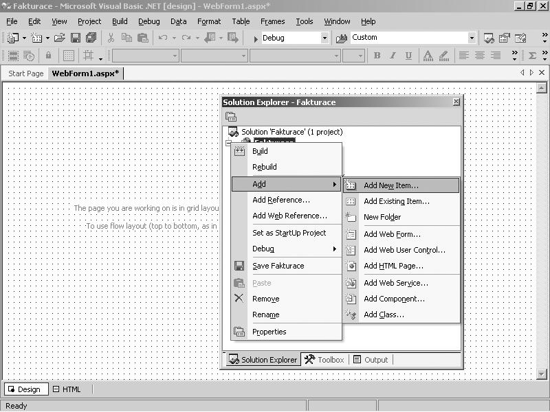The image size is (550, 412).
Task: Close the WebForm1.aspx document tab
Action: click(x=542, y=73)
